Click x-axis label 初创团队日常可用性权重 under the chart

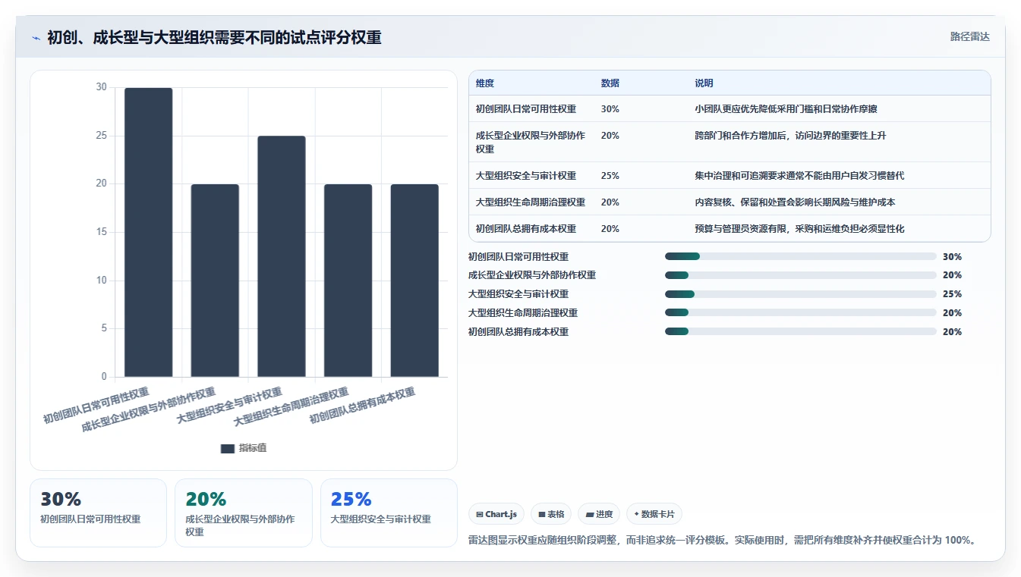click(96, 406)
